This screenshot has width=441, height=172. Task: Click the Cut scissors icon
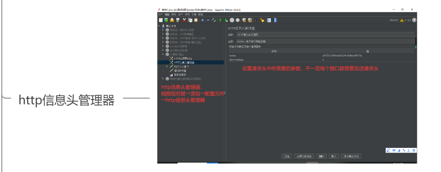184,20
